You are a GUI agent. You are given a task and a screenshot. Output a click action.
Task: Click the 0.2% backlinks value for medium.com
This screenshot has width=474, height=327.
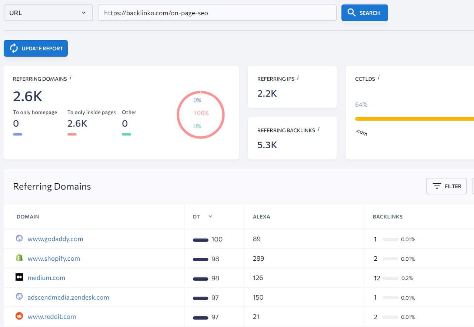point(407,278)
